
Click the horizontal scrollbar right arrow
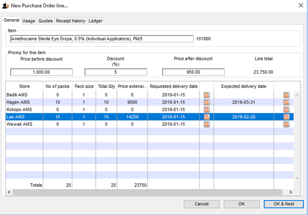point(291,192)
